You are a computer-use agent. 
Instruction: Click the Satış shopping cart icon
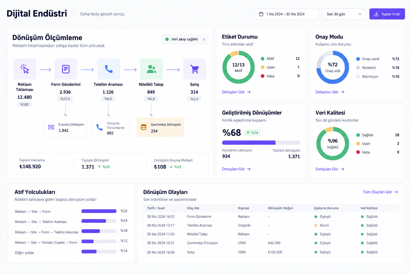(195, 69)
